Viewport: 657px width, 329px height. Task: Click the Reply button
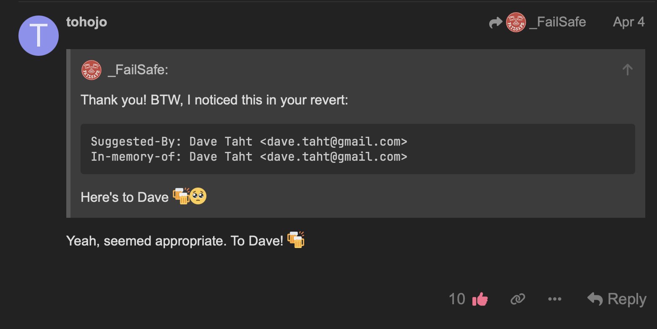617,299
